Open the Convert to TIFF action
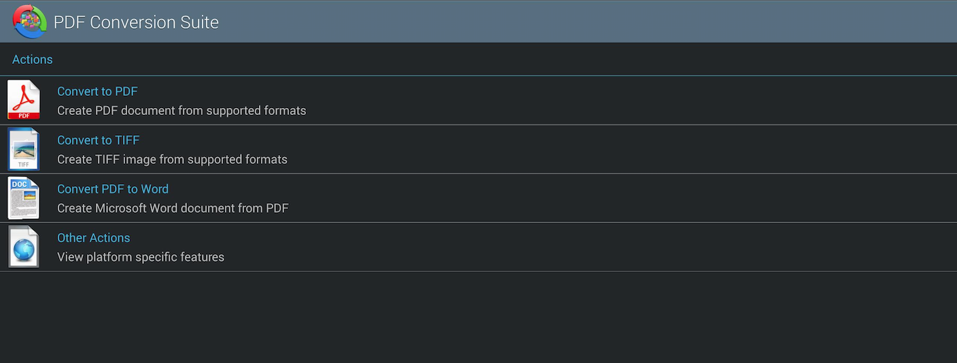Image resolution: width=957 pixels, height=363 pixels. click(x=478, y=150)
